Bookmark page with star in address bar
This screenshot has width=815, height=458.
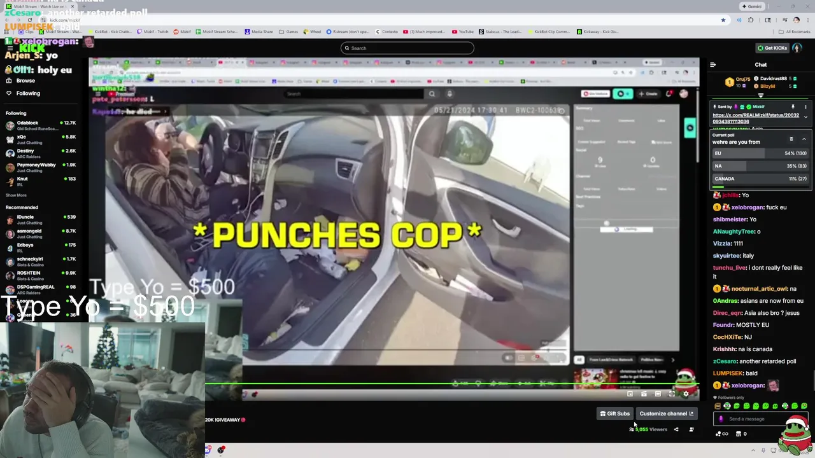[x=723, y=20]
